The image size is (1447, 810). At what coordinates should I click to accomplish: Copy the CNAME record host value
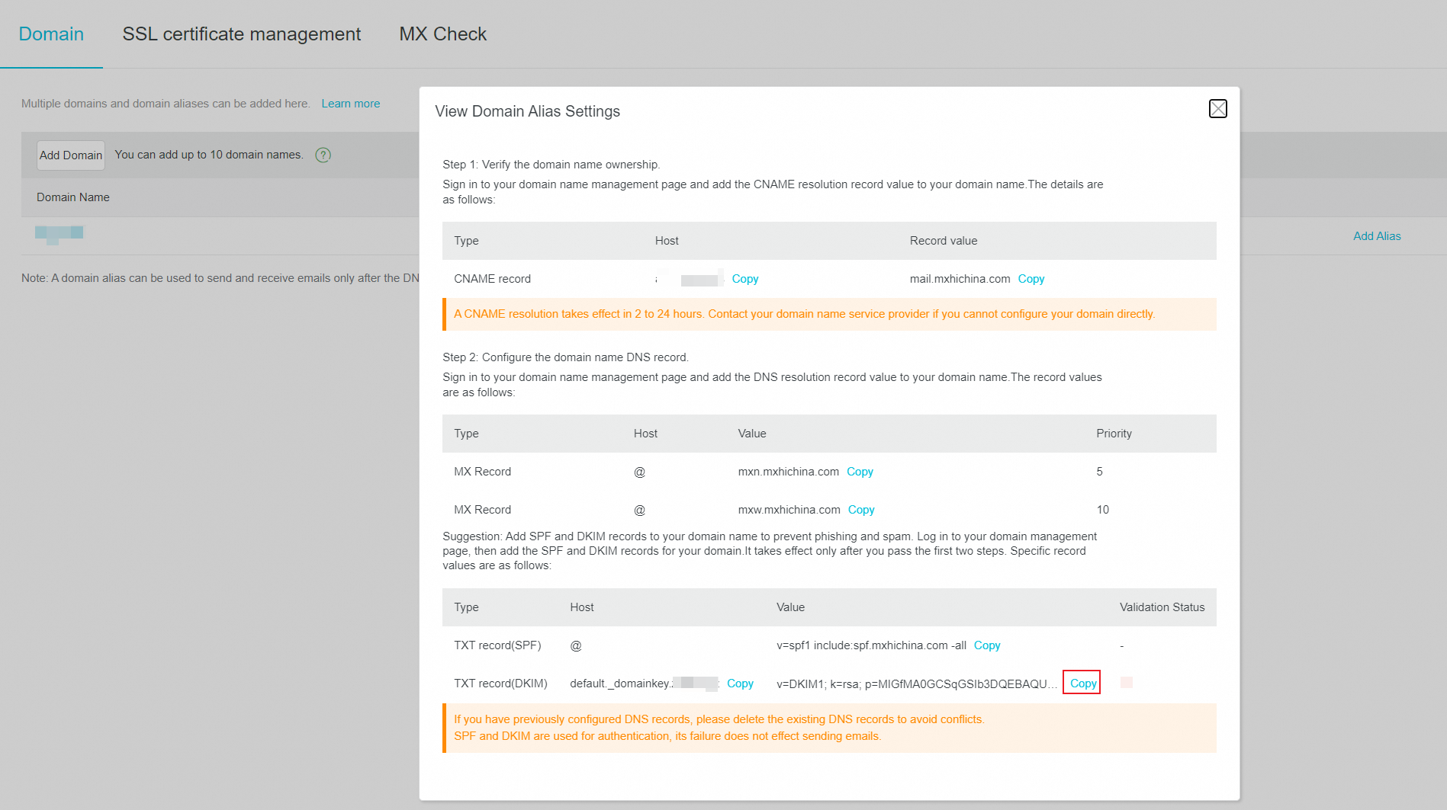[744, 279]
